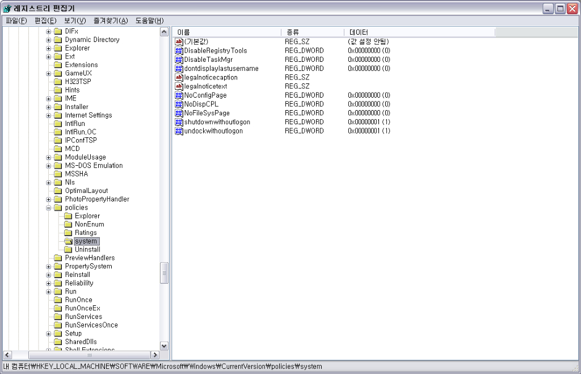Click the folder icon next to PreviewHandlers

58,258
